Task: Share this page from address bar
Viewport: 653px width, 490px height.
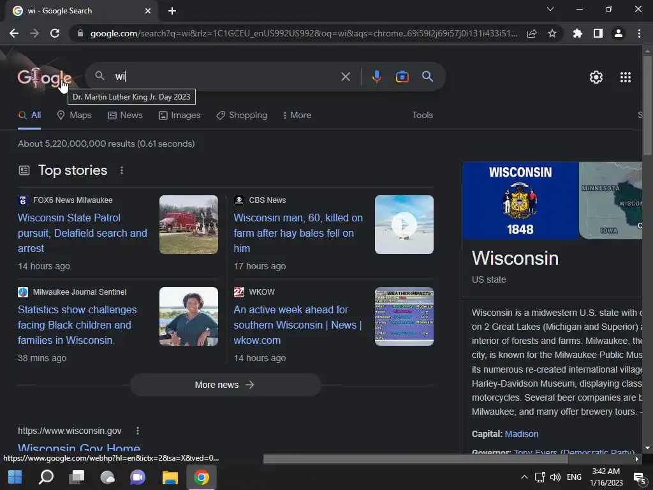Action: (532, 34)
